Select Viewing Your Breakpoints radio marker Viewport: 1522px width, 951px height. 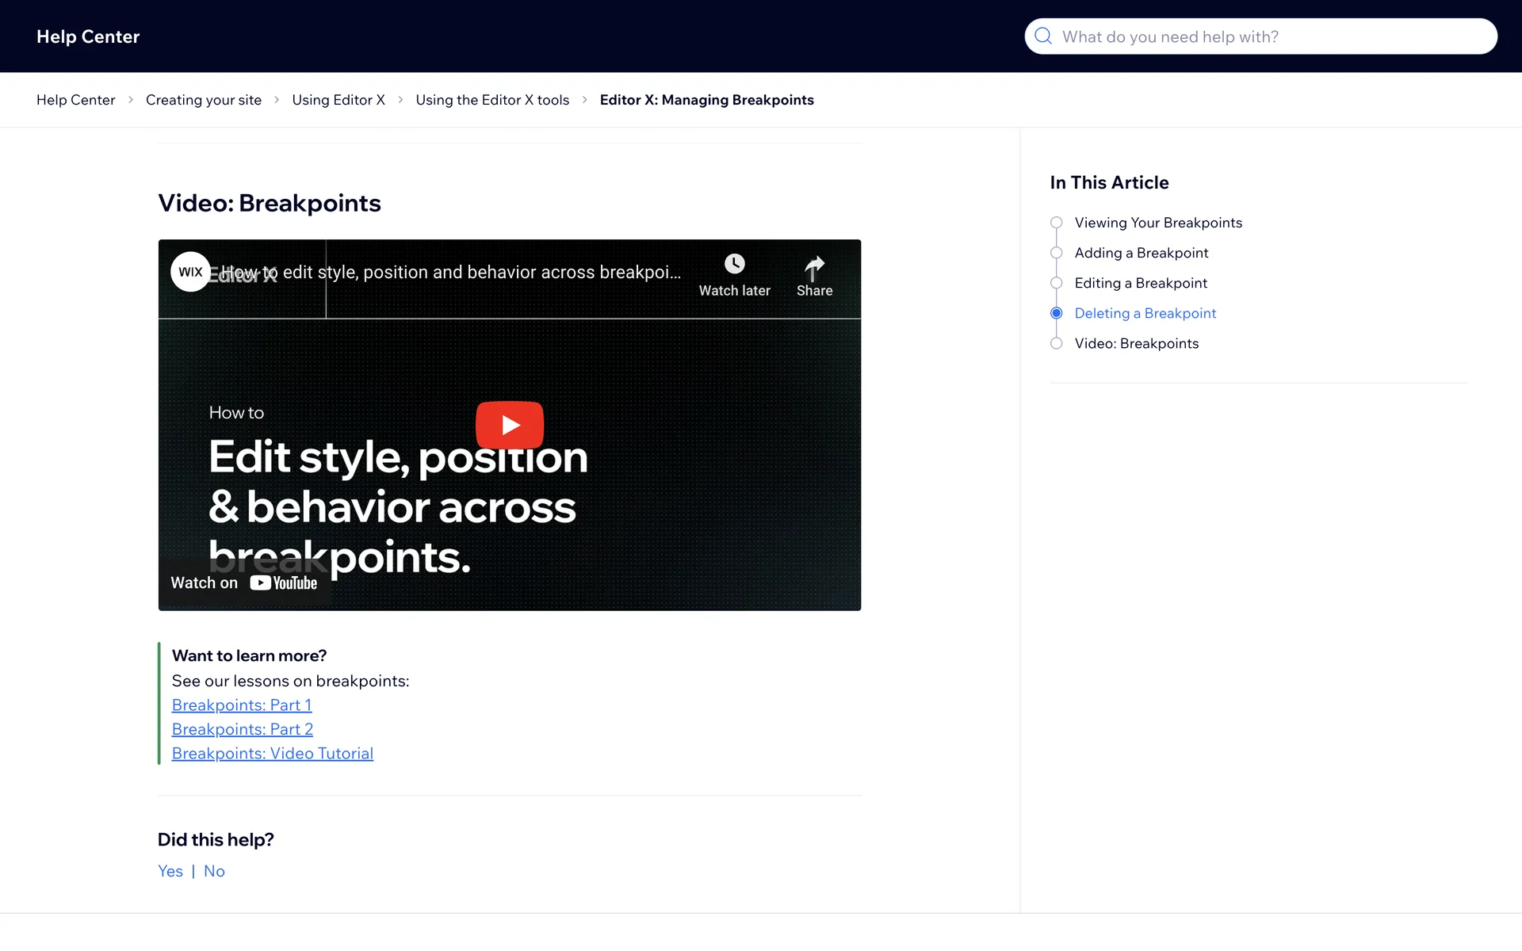pyautogui.click(x=1056, y=223)
